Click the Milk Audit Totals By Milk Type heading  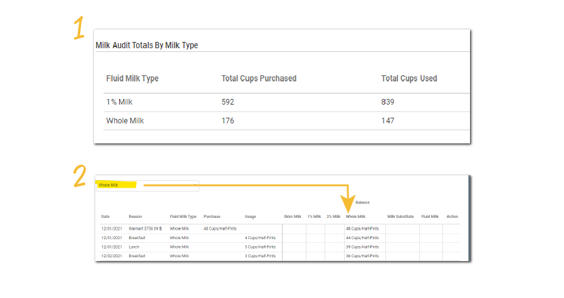click(147, 45)
